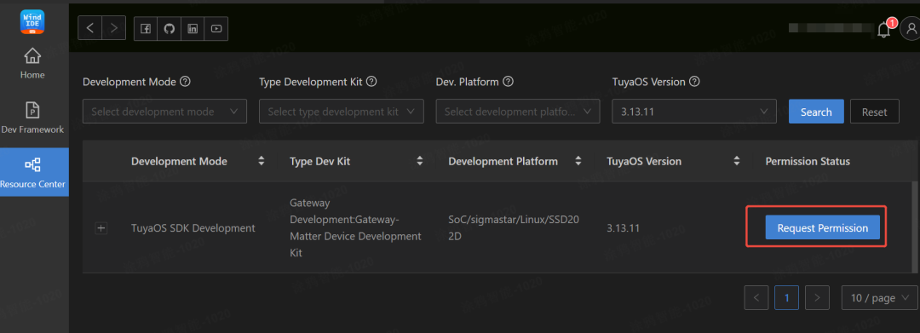Screen dimensions: 920x333
Task: Open the YouTube link icon
Action: (216, 29)
